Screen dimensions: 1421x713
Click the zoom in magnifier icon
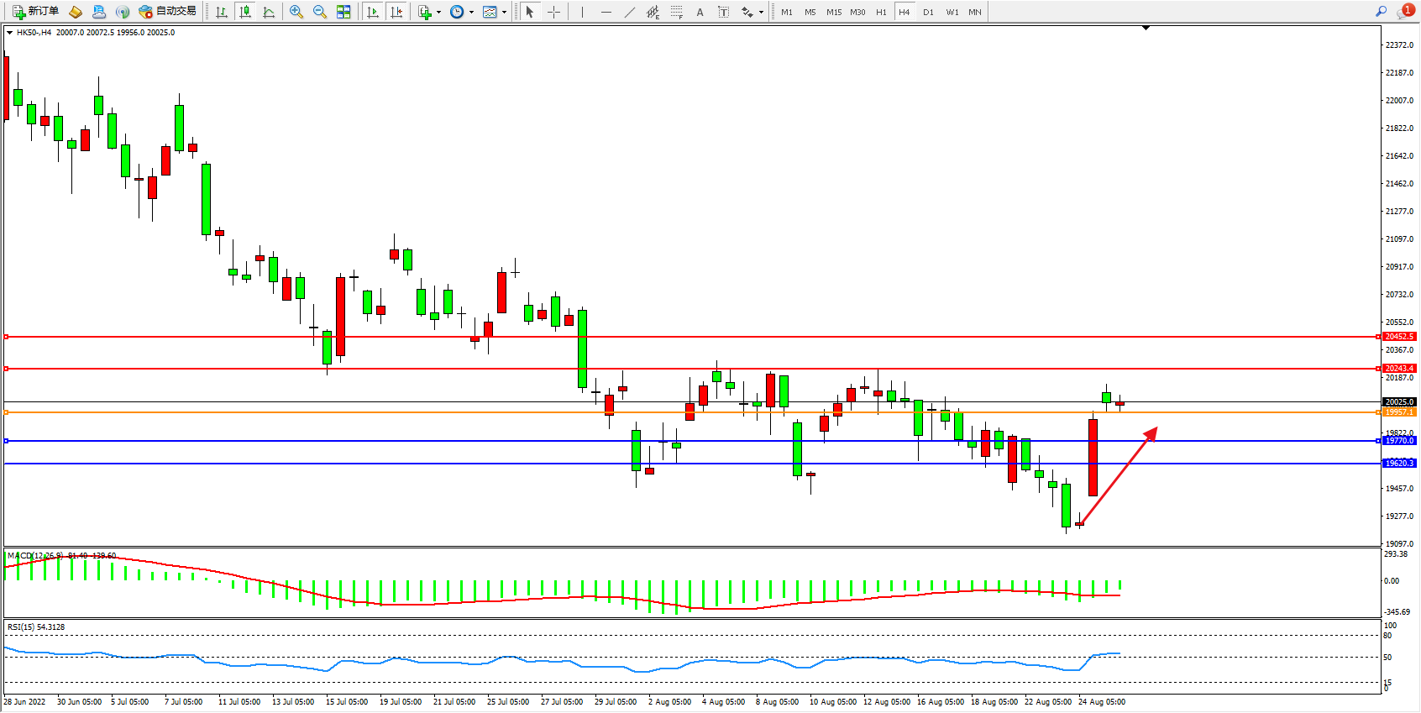point(296,12)
